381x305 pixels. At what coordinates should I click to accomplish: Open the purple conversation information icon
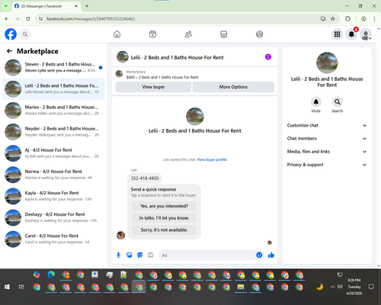coord(268,57)
